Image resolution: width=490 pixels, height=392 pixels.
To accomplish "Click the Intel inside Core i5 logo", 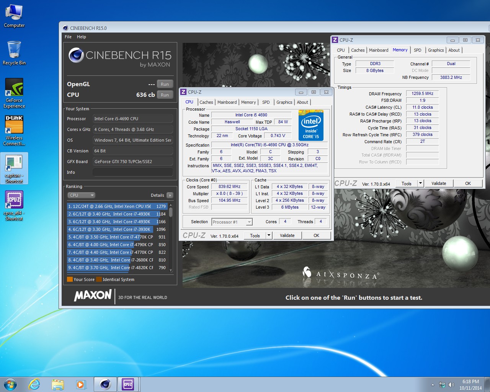I will pos(311,126).
